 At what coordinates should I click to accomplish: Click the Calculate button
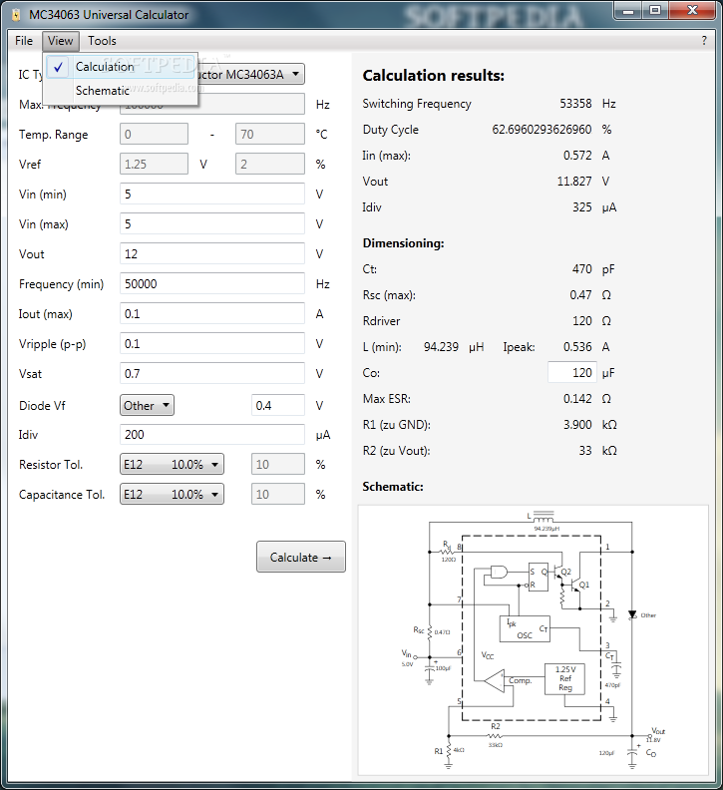[301, 558]
